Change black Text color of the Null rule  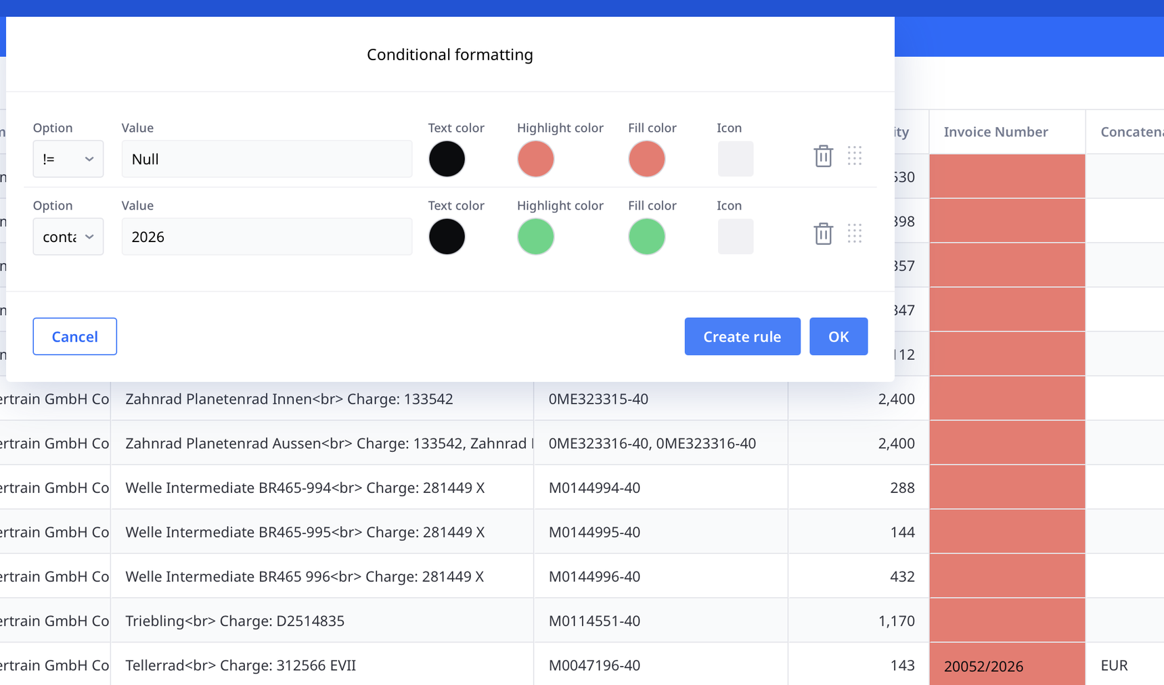(447, 159)
